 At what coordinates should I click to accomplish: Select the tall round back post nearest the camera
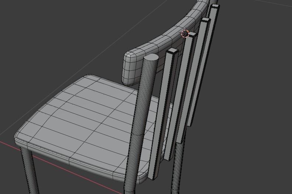(x=142, y=123)
